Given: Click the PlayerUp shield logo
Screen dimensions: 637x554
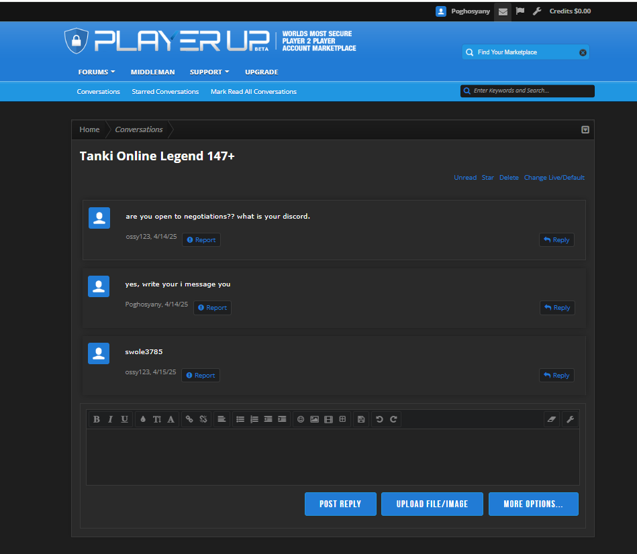Looking at the screenshot, I should tap(77, 41).
